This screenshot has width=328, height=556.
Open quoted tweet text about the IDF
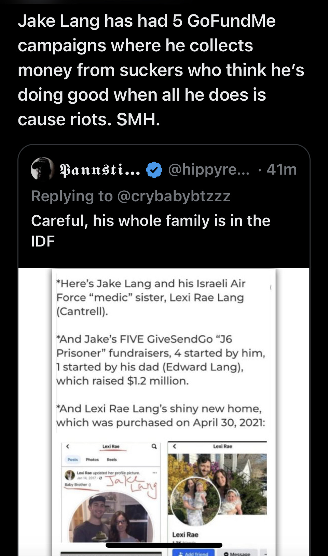(x=151, y=231)
